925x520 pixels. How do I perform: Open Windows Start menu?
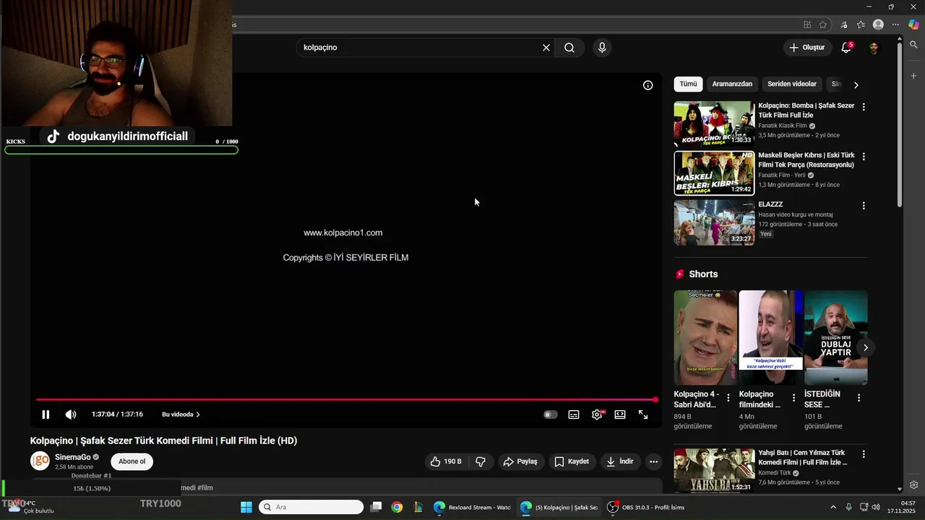(x=246, y=507)
